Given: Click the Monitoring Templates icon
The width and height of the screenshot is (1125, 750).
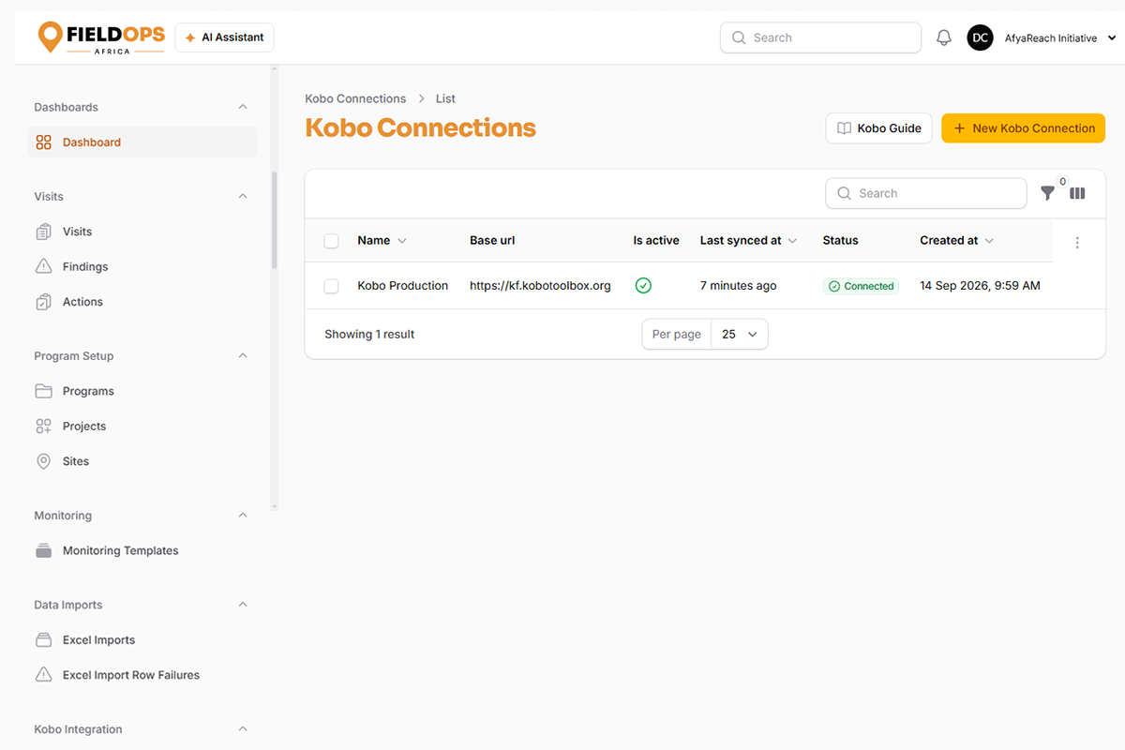Looking at the screenshot, I should (44, 550).
